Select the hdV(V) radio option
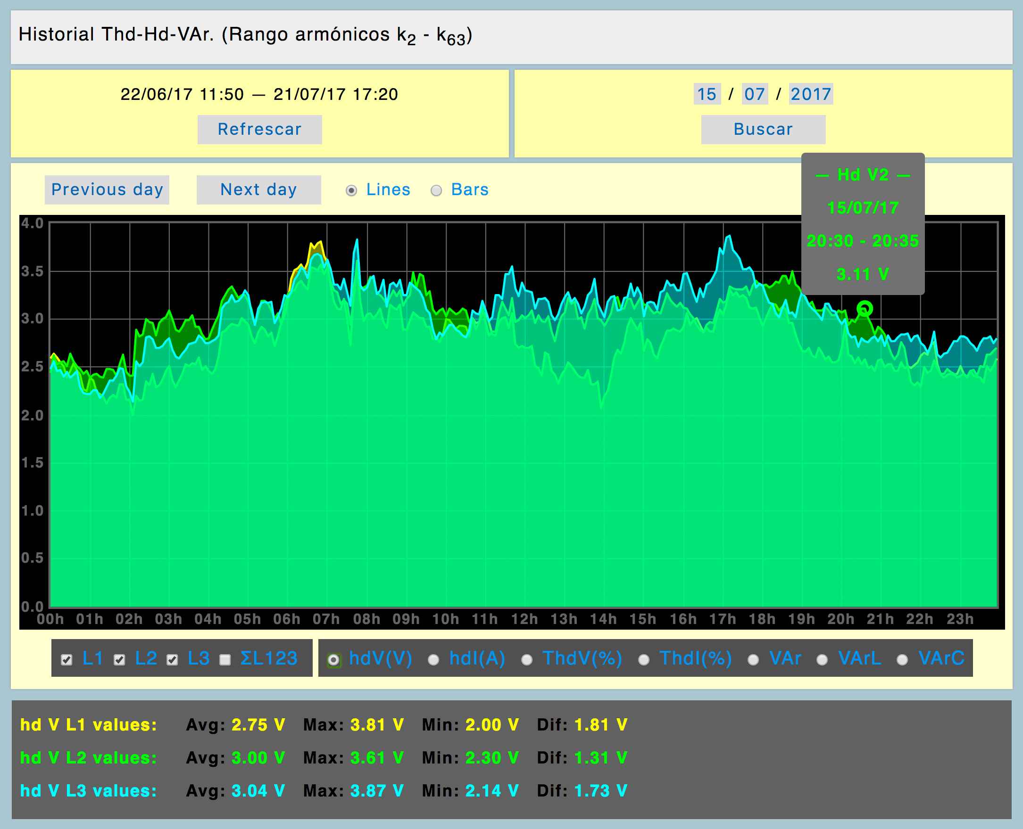1023x829 pixels. pyautogui.click(x=333, y=660)
